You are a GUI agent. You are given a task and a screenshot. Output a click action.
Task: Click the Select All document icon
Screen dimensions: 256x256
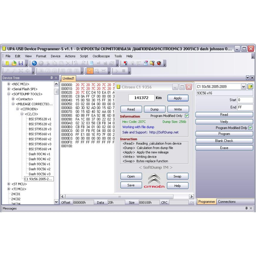click(x=91, y=63)
